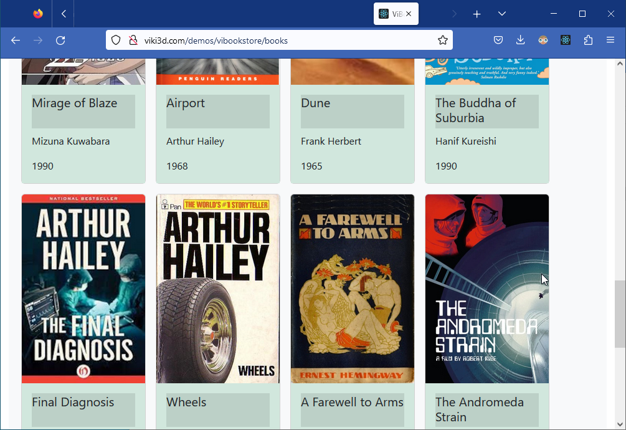The width and height of the screenshot is (626, 430).
Task: Click the Firefox logo icon
Action: coord(38,14)
